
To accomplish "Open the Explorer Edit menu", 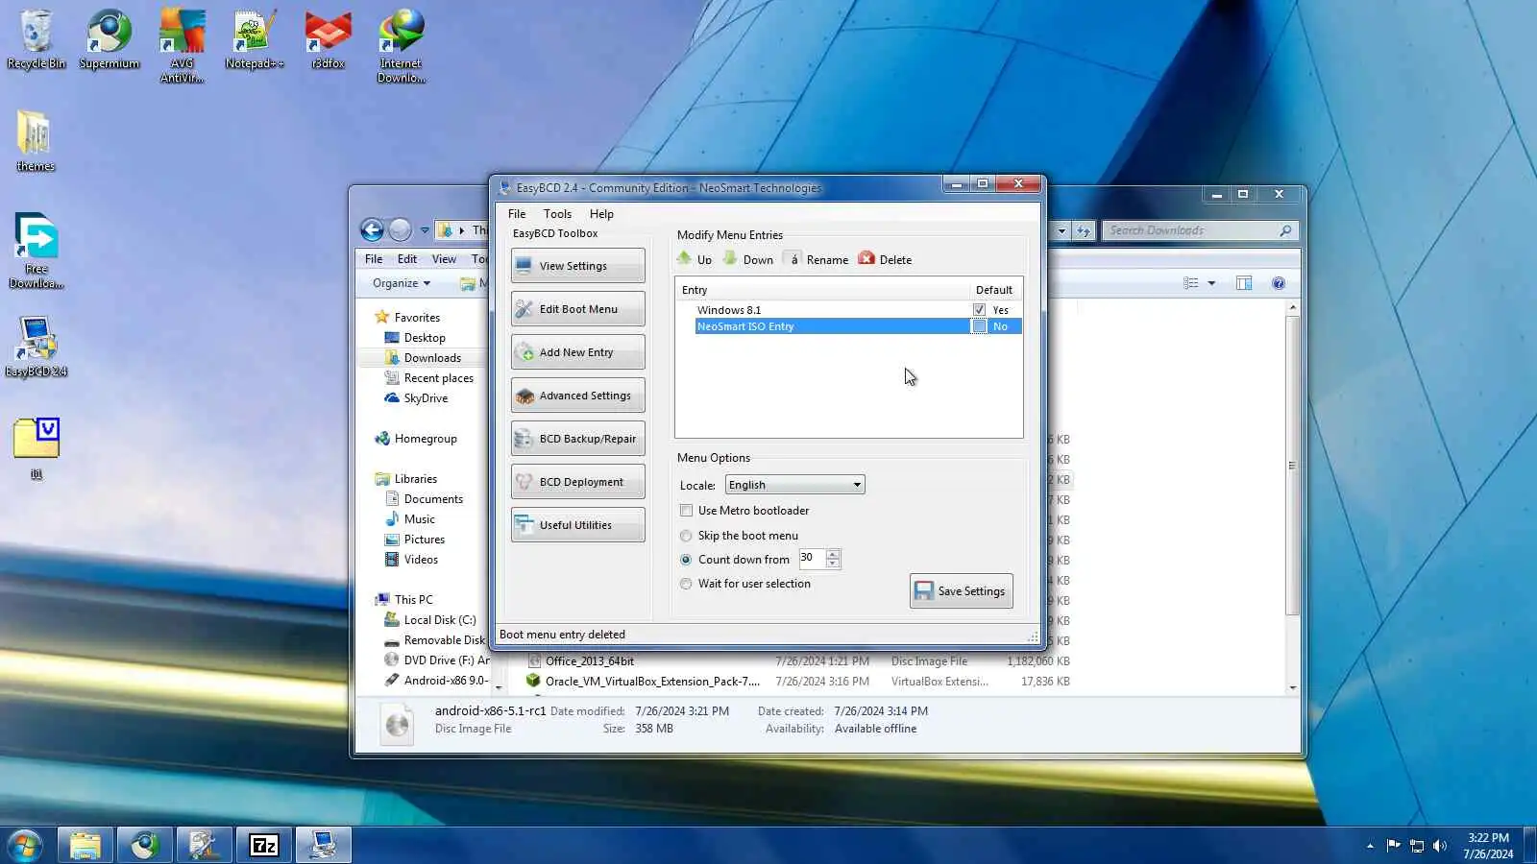I will click(407, 259).
